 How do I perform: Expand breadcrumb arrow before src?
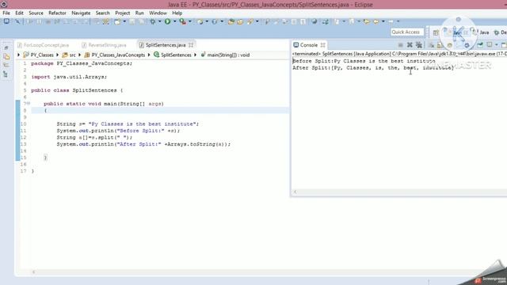tap(58, 55)
